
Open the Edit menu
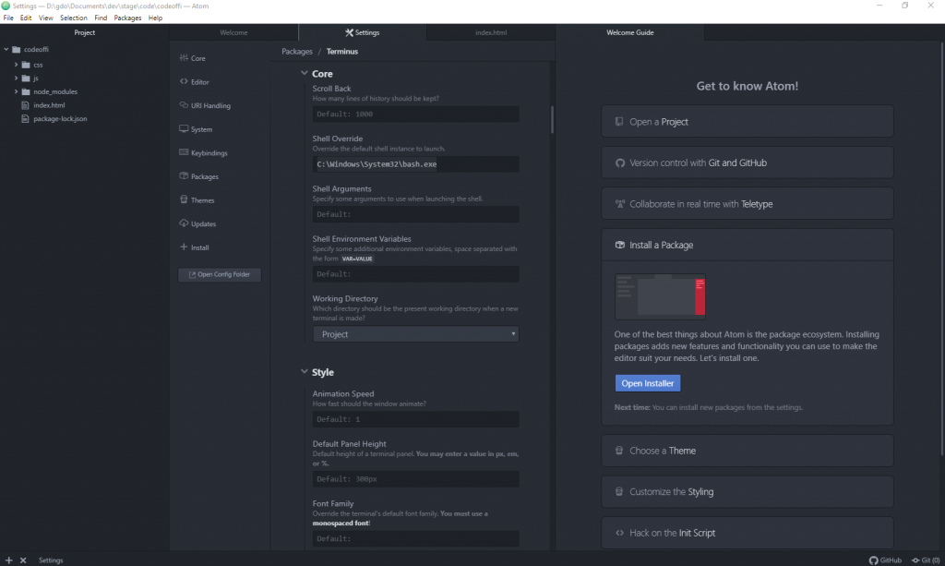tap(26, 18)
